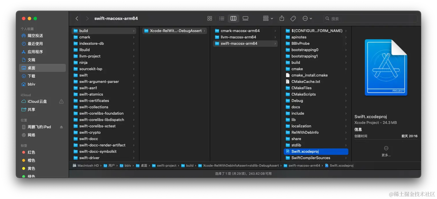The height and width of the screenshot is (199, 437).
Task: Select Desktop (桌面) in sidebar
Action: pos(42,68)
